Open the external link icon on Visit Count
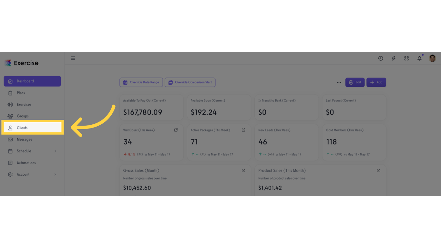The image size is (441, 248). click(176, 130)
